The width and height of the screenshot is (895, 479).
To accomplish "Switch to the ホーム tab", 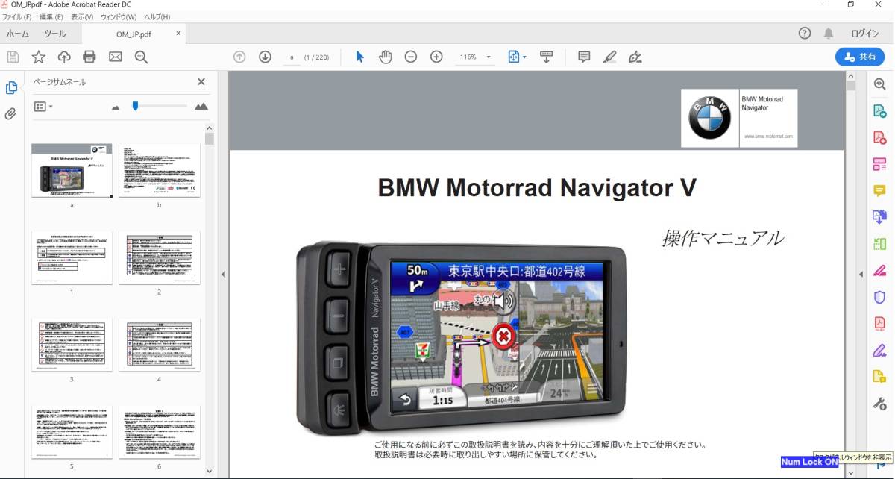I will pos(18,34).
